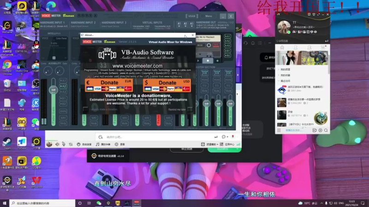Open Google Chrome from the desktop
Viewport: 369px width, 207px height.
(7, 67)
